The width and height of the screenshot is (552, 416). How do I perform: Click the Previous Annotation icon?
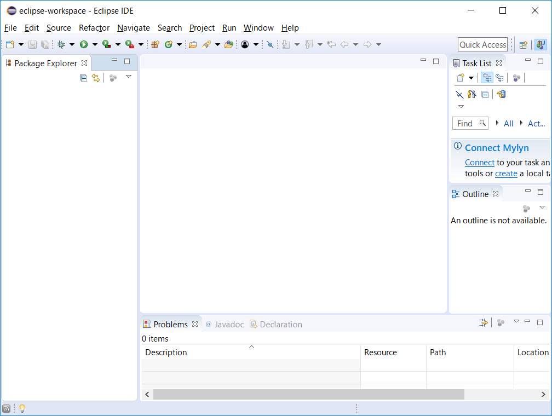pyautogui.click(x=309, y=44)
